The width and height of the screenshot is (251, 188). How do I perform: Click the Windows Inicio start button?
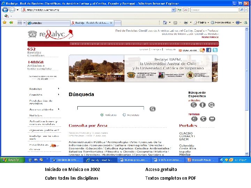pyautogui.click(x=13, y=160)
